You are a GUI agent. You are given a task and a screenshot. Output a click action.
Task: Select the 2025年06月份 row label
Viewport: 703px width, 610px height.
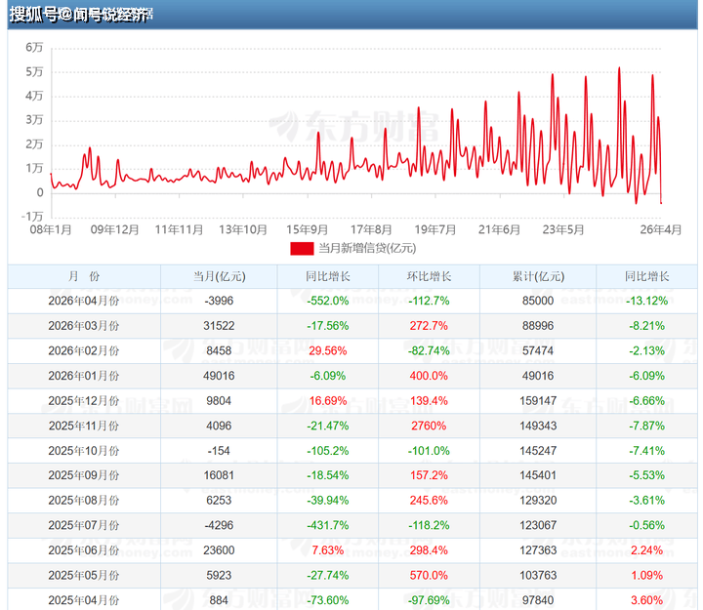pyautogui.click(x=84, y=550)
